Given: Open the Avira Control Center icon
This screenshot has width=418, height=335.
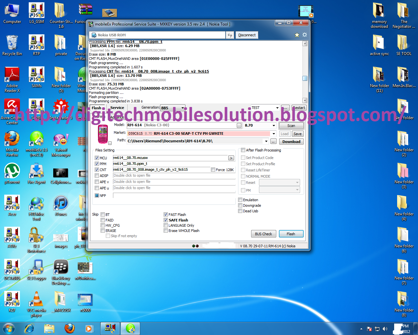Looking at the screenshot, I should click(12, 112).
